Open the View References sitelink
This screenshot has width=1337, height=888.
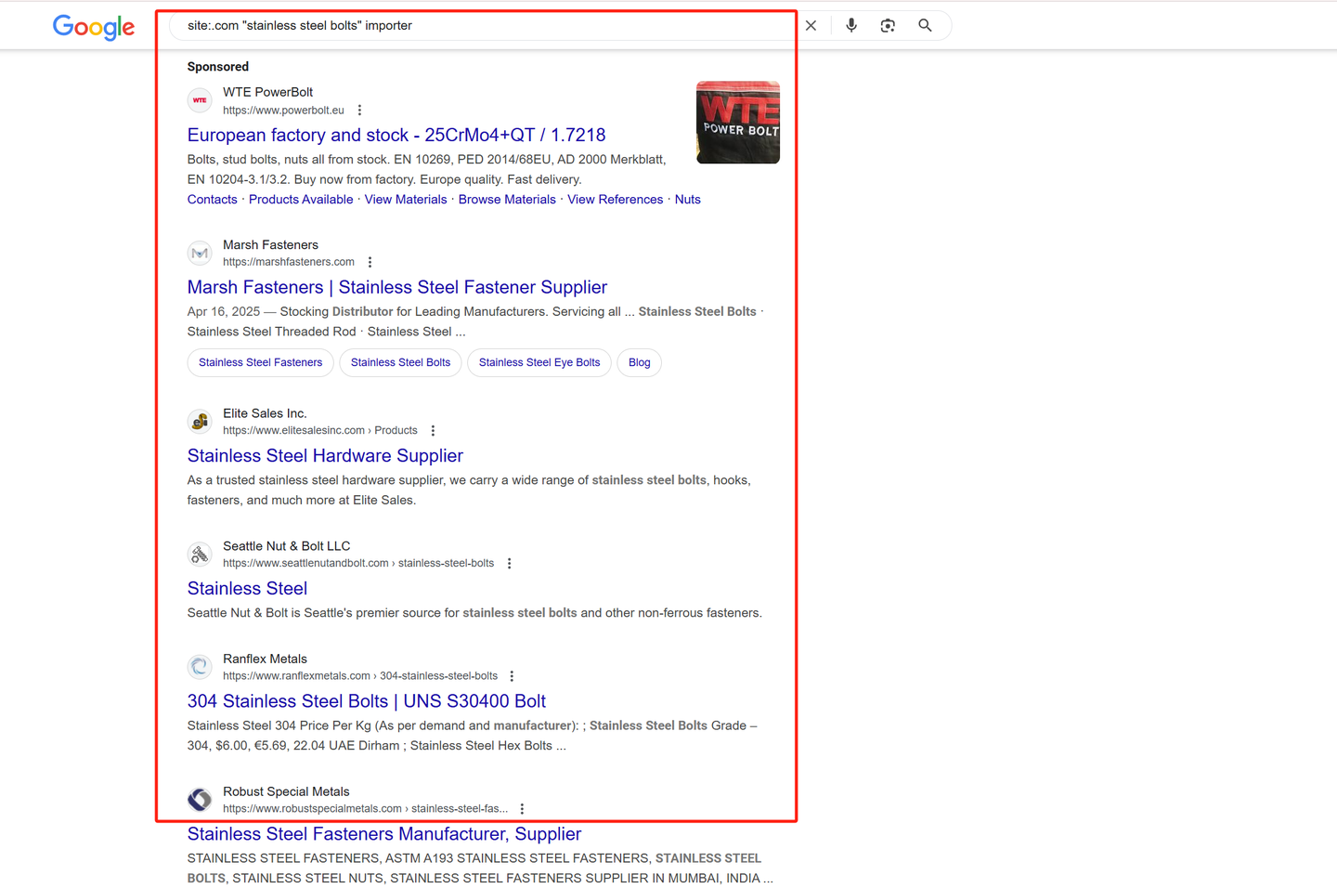coord(616,200)
